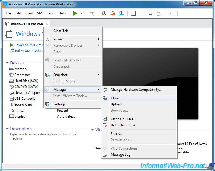This screenshot has width=215, height=171.
Task: Click the Snapshot submenu arrow
Action: [99, 75]
